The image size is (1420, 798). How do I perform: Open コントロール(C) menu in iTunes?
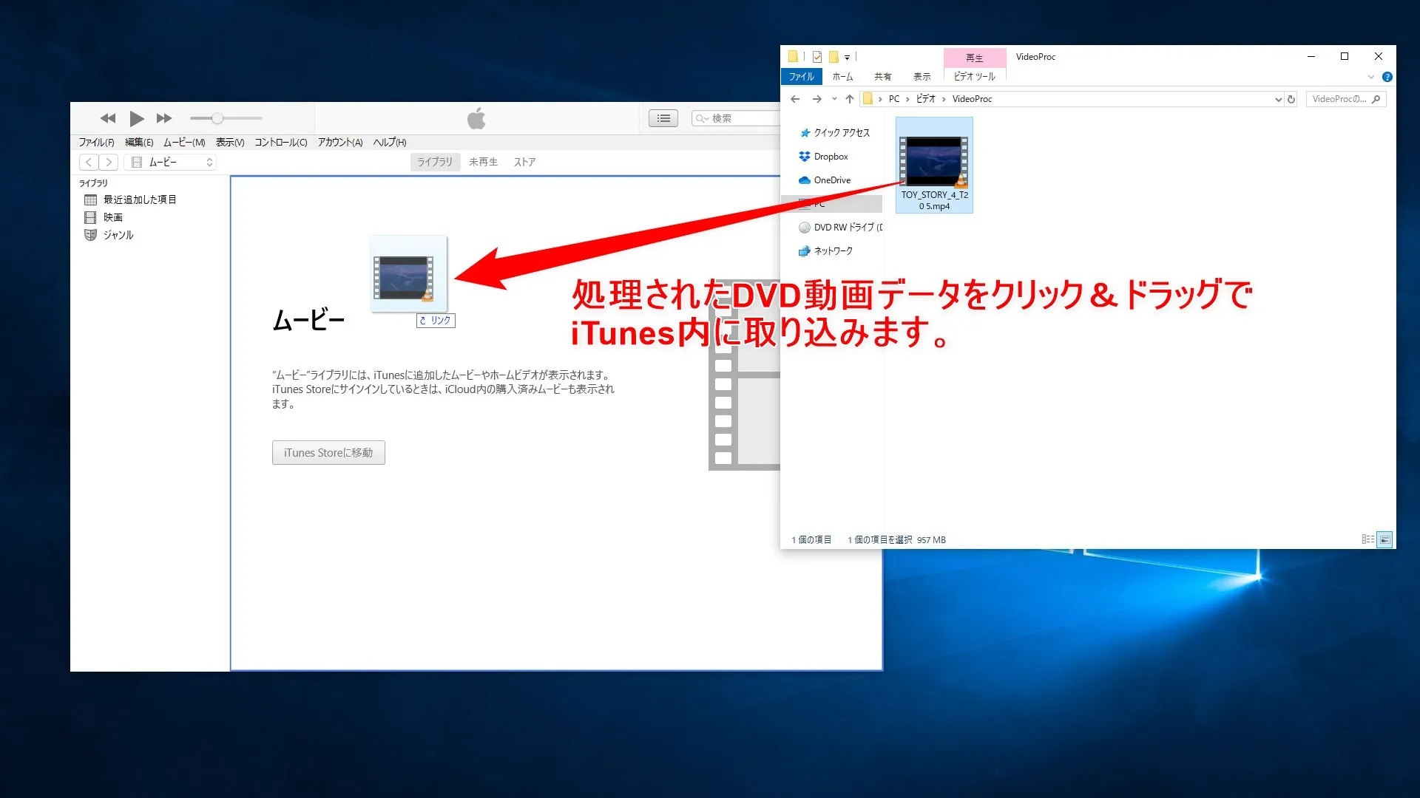point(281,143)
